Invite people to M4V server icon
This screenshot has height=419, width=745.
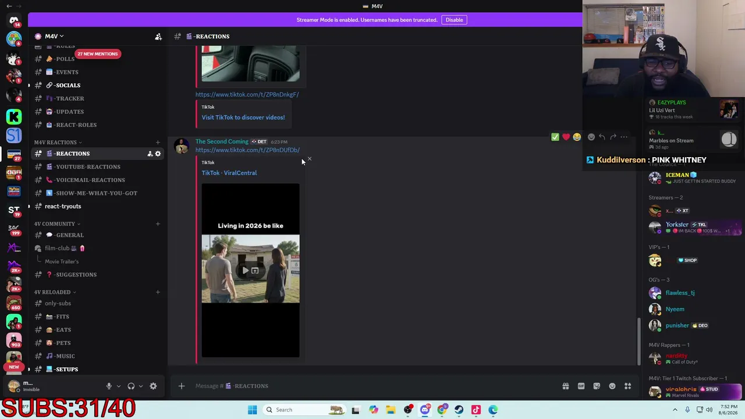pyautogui.click(x=158, y=37)
